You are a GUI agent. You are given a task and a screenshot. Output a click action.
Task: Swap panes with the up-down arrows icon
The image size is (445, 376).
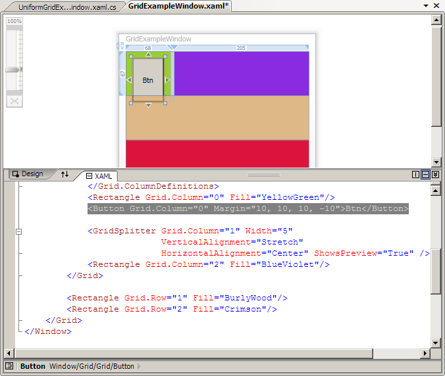[65, 174]
